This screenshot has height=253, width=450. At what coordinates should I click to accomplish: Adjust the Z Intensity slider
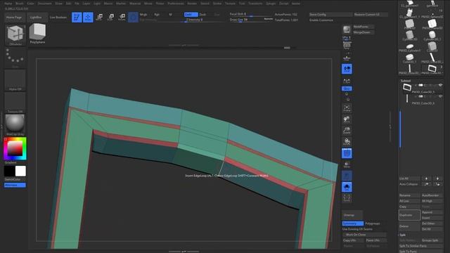[205, 20]
